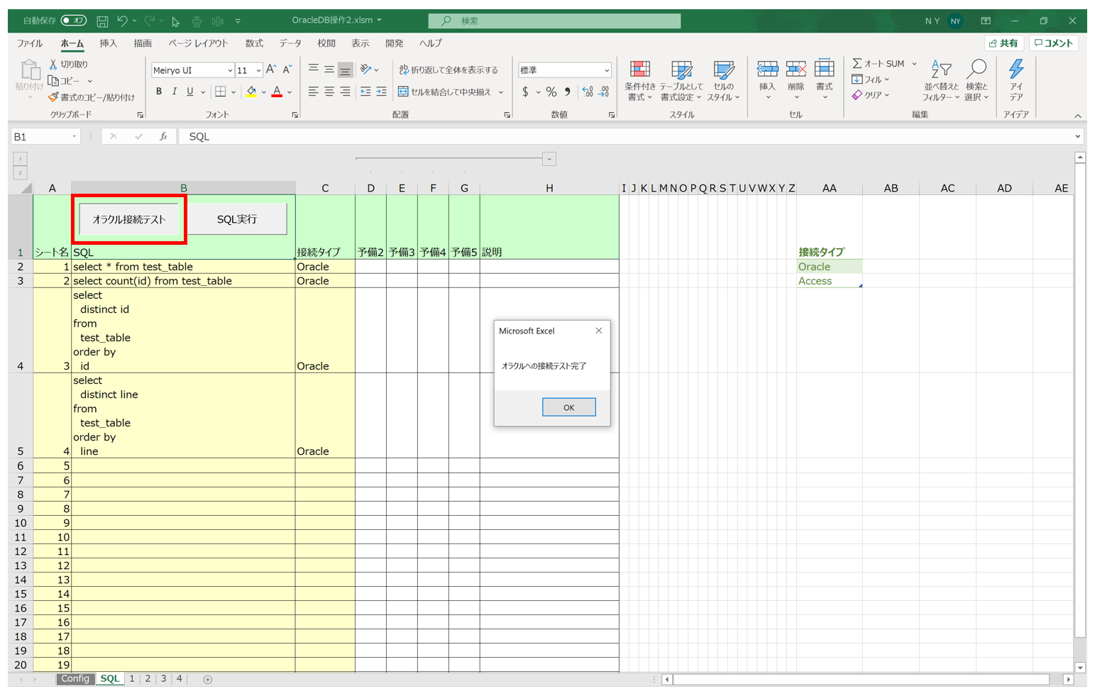Screen dimensions: 1095x696
Task: Toggle Italic formatting
Action: click(175, 92)
